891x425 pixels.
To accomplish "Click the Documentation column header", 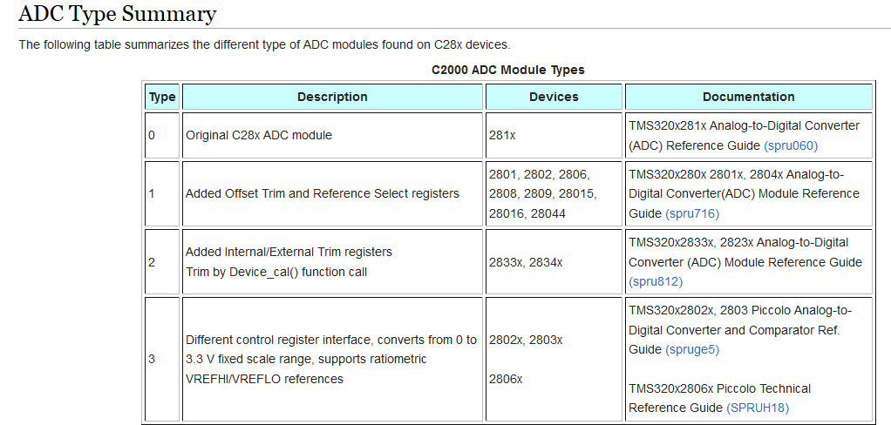I will coord(748,97).
